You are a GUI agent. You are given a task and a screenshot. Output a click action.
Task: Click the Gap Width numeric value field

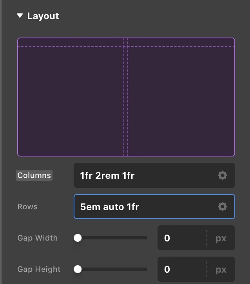[x=181, y=238]
